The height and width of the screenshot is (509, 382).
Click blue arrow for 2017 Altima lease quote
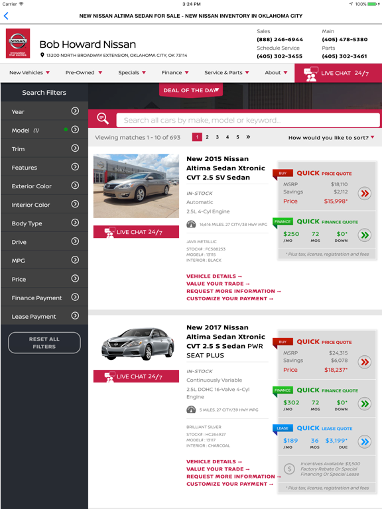(365, 442)
